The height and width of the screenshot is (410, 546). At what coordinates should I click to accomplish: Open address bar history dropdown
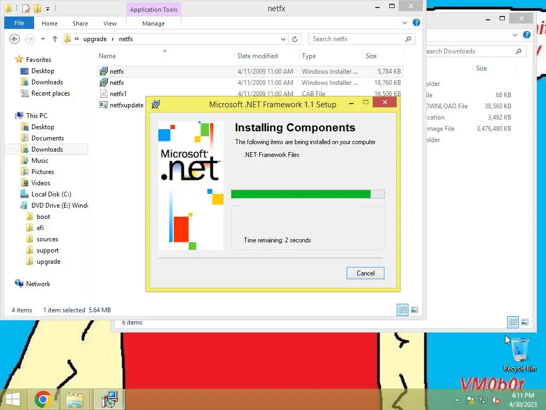point(284,39)
